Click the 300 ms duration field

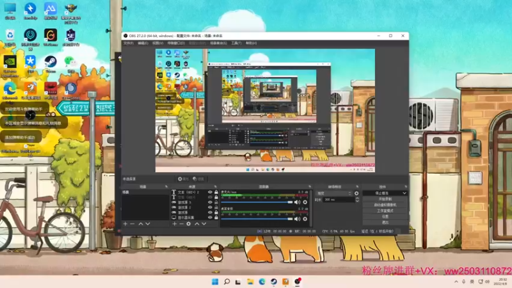339,200
